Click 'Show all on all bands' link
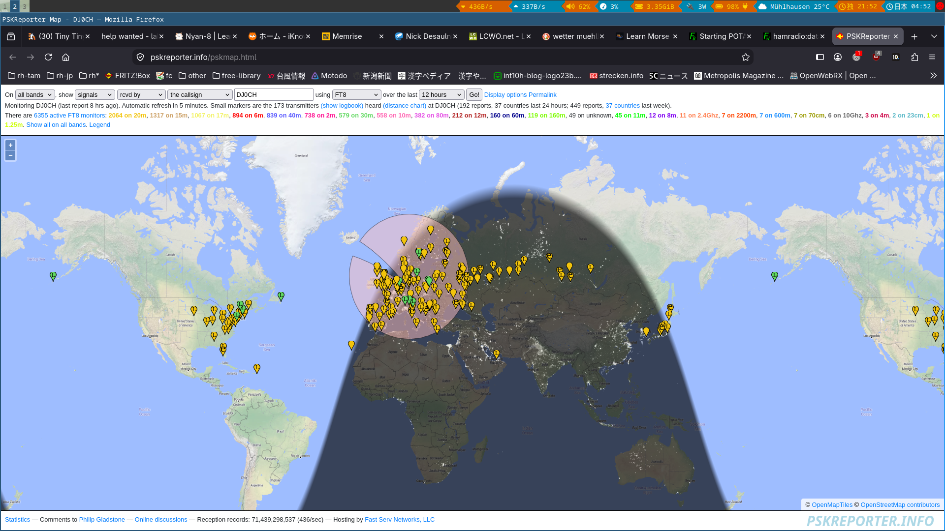945x531 pixels. pos(56,125)
